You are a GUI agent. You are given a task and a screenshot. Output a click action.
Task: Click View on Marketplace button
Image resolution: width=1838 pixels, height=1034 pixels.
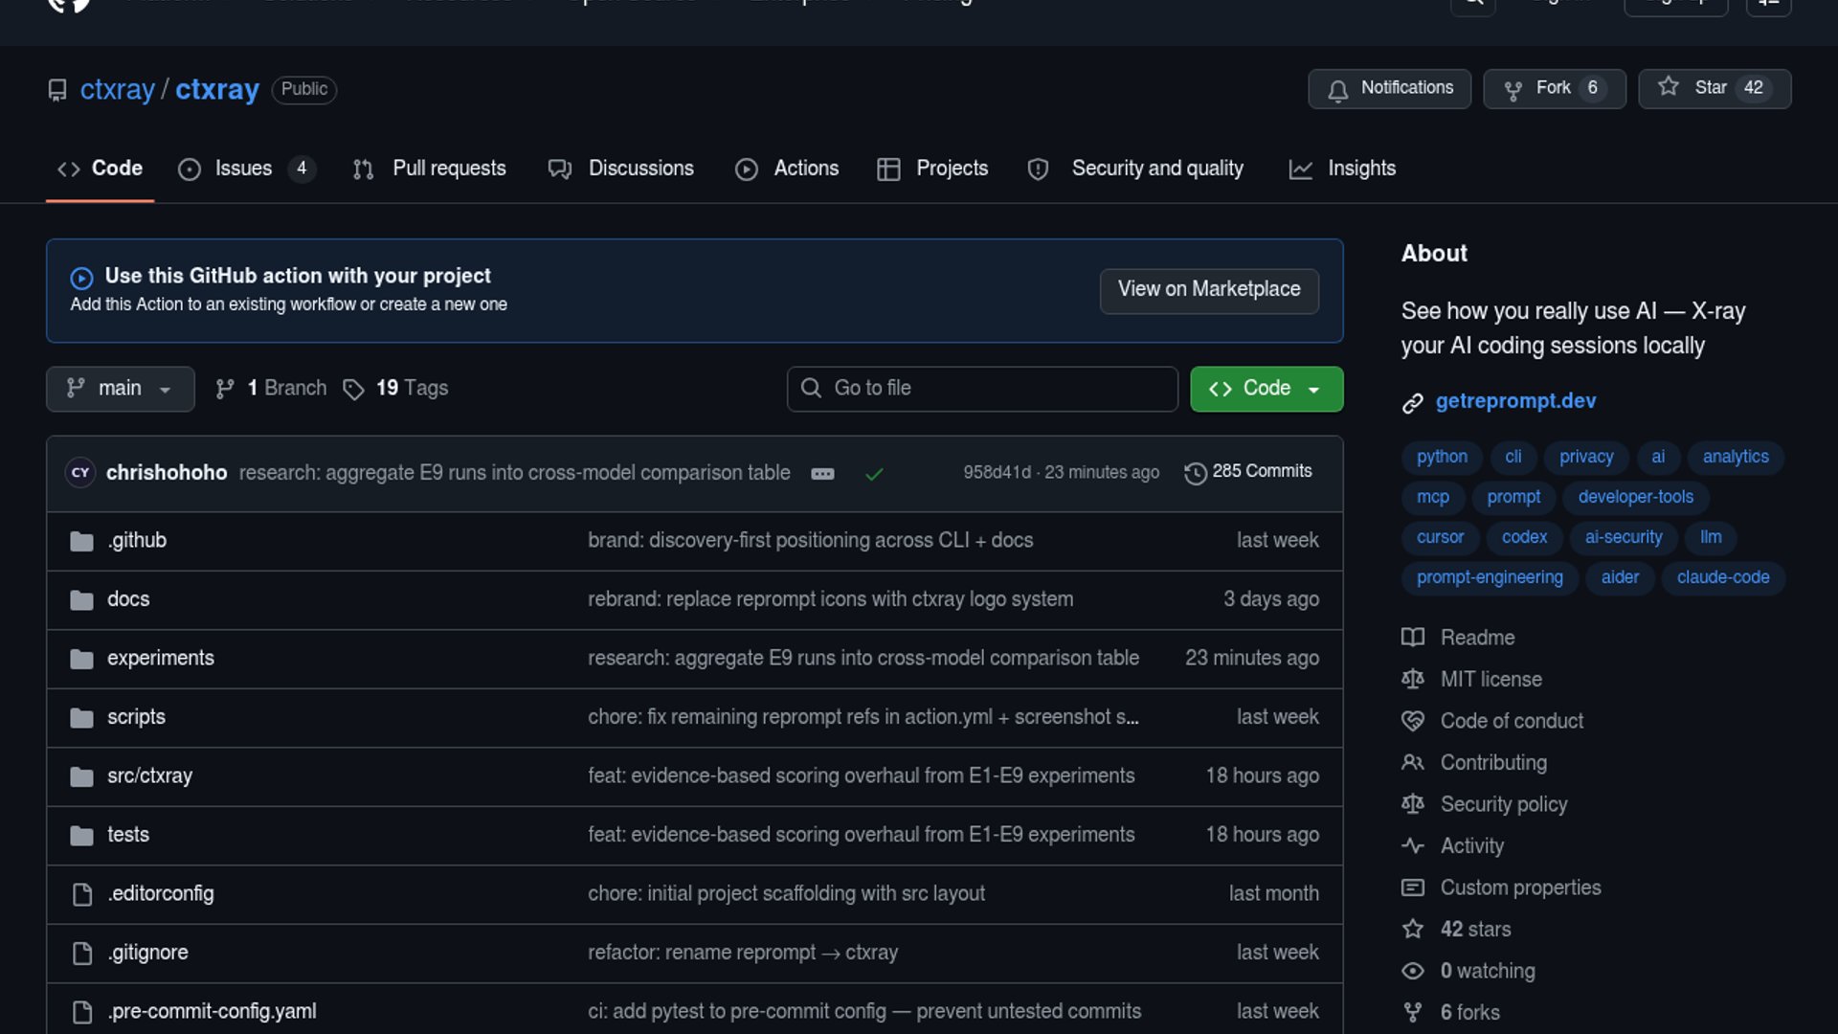click(x=1208, y=289)
